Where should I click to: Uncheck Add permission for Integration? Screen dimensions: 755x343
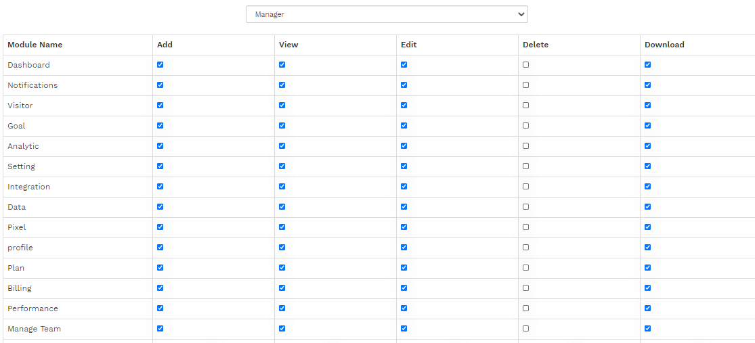[160, 186]
